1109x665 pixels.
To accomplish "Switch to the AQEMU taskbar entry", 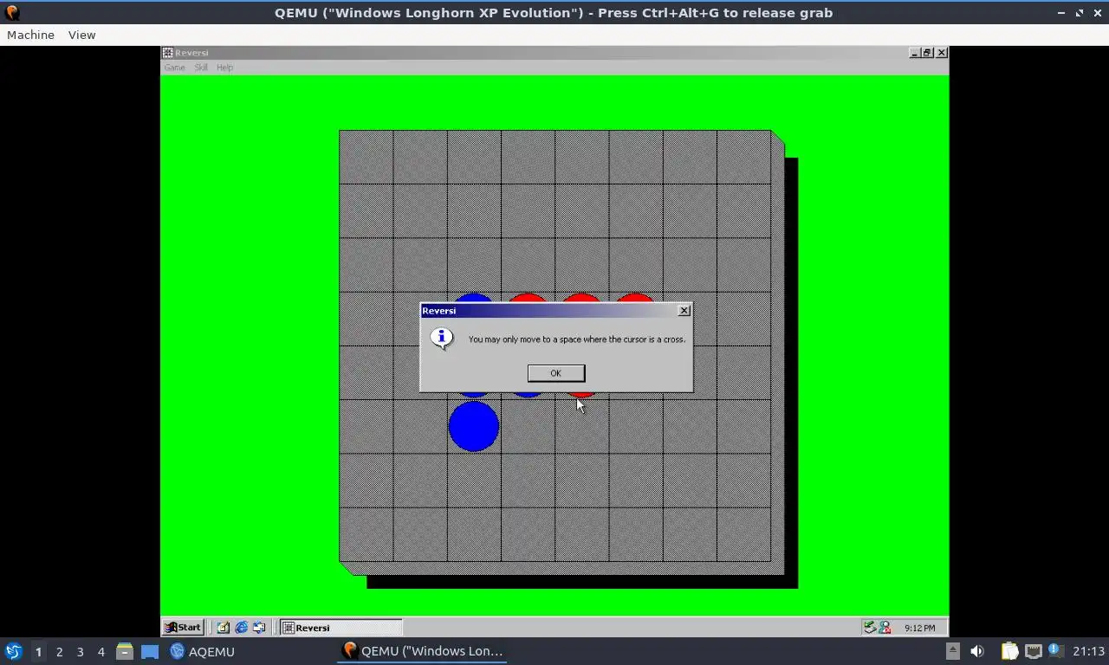I will point(203,651).
